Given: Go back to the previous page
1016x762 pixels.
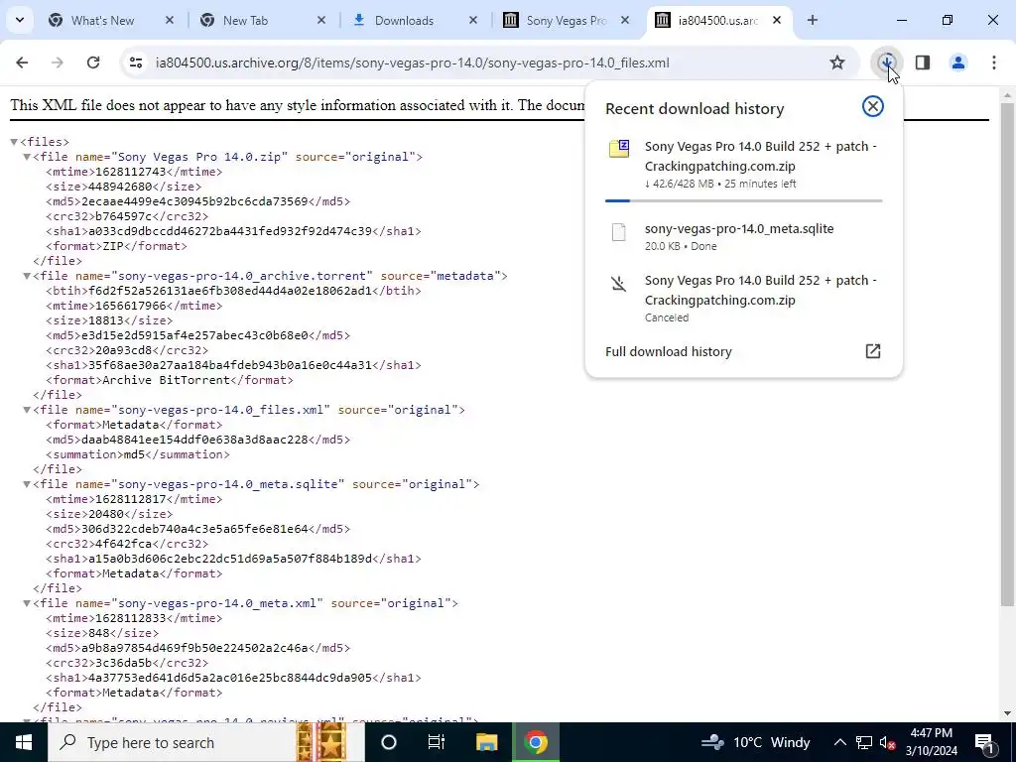Looking at the screenshot, I should click(x=22, y=63).
